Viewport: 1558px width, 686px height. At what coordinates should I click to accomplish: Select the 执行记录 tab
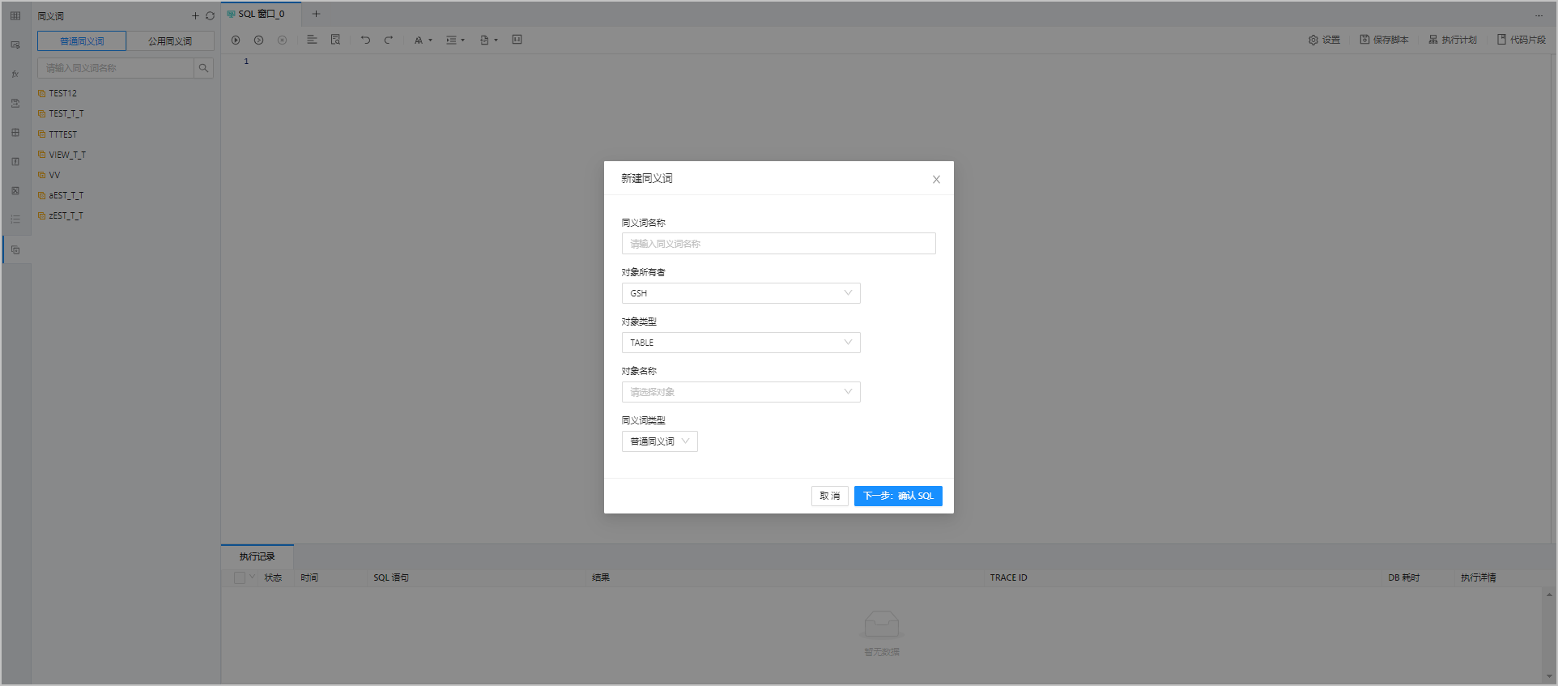tap(257, 556)
